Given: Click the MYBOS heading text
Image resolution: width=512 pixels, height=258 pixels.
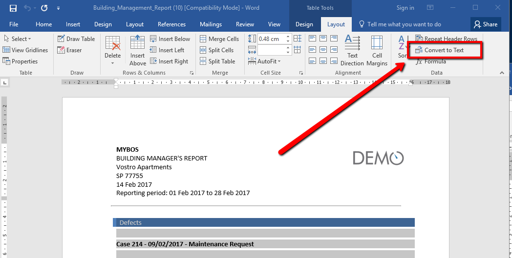Looking at the screenshot, I should [128, 149].
